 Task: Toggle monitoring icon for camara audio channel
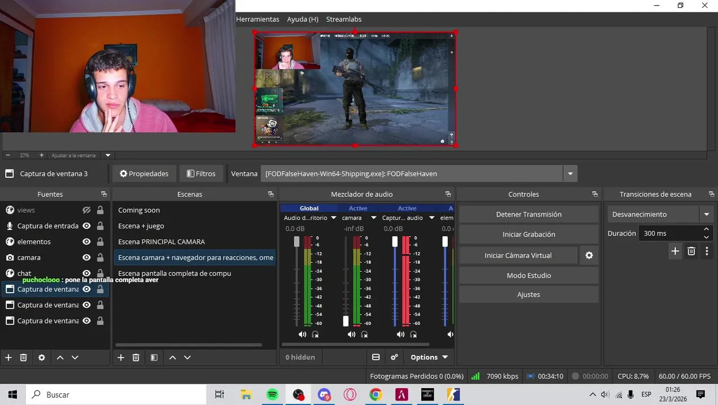pyautogui.click(x=364, y=334)
